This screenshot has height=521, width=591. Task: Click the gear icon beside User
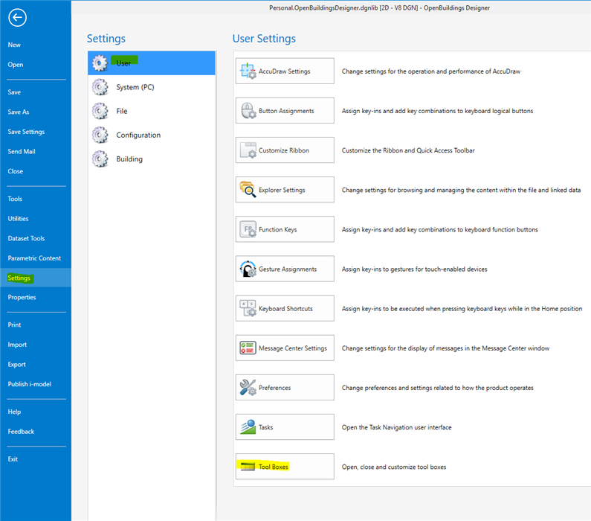(100, 63)
